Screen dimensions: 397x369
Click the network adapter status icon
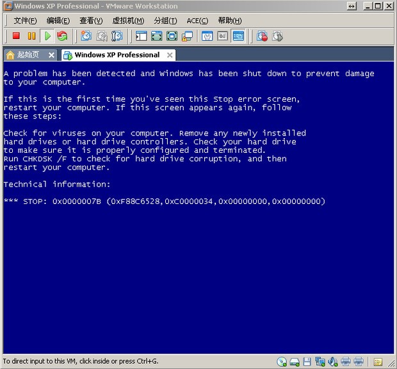click(x=320, y=362)
